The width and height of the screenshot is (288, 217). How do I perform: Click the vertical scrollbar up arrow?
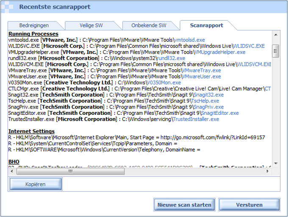click(x=276, y=35)
